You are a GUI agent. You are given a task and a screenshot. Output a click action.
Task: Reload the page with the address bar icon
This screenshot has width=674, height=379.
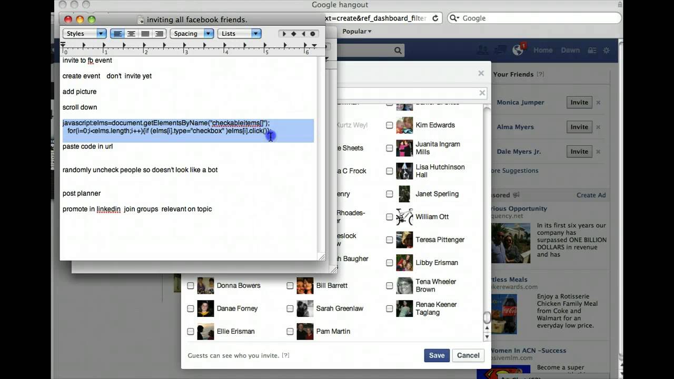tap(435, 18)
